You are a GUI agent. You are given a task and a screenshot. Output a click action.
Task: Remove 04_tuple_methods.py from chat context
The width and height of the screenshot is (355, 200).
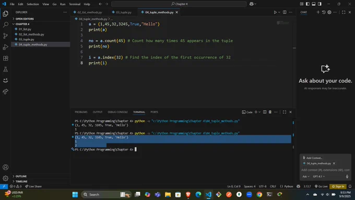pyautogui.click(x=334, y=163)
